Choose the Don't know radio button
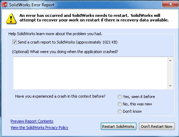Screen dimensions: 179x137 [x=120, y=111]
